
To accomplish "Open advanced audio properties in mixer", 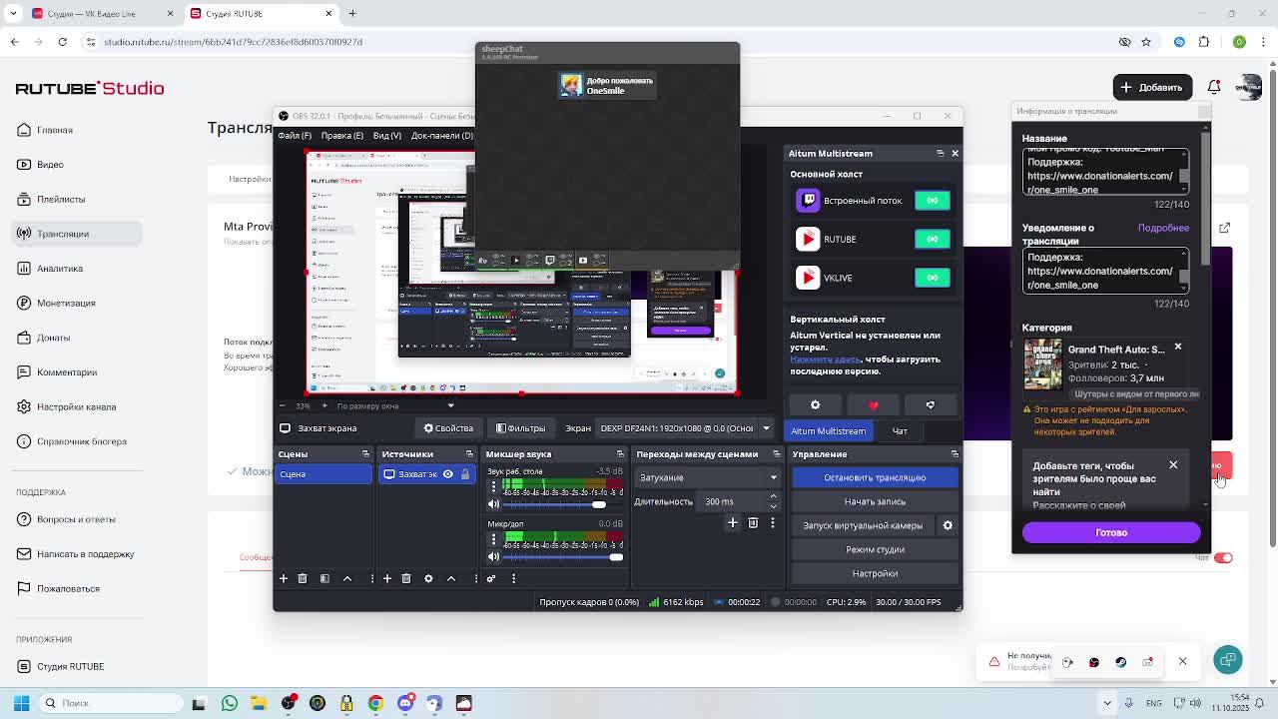I will click(491, 578).
